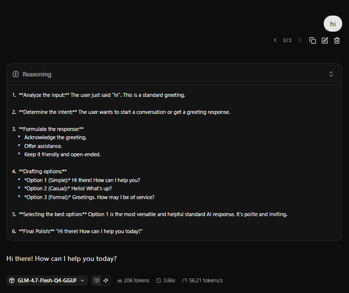
Task: Switch to the generation (sparkle) stats view
Action: (x=105, y=280)
